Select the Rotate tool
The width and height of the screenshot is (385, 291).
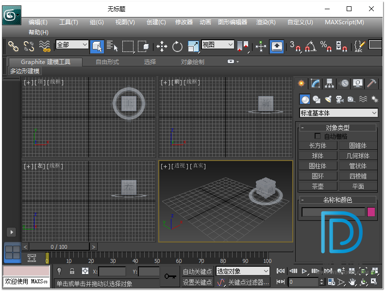pos(177,47)
